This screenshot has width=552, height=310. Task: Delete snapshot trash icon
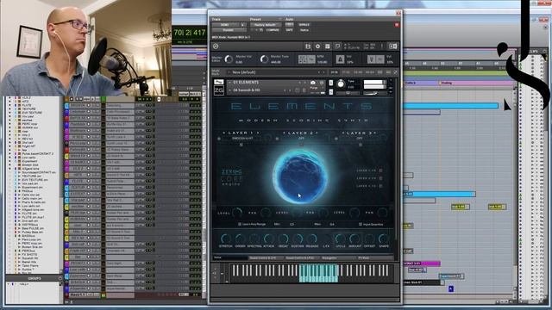tap(304, 90)
